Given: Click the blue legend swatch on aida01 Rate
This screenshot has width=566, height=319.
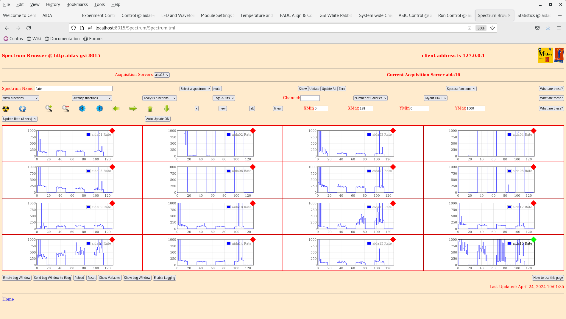Looking at the screenshot, I should click(x=88, y=135).
